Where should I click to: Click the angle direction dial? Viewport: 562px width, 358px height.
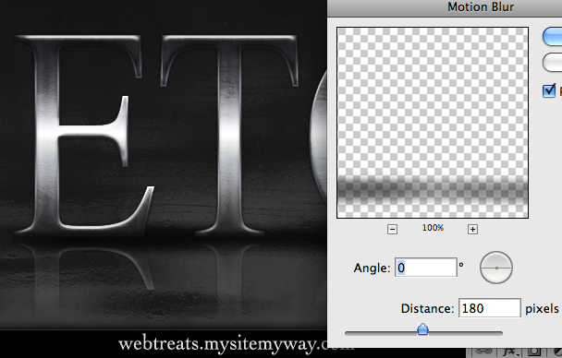(x=496, y=268)
